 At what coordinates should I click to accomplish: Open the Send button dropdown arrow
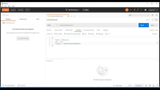pos(147,25)
